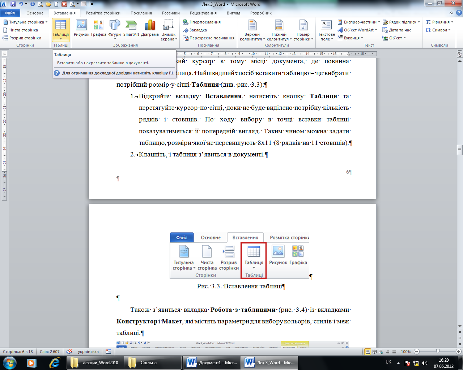Insert cross-reference Перехресне посилання
463x370 pixels.
click(209, 38)
